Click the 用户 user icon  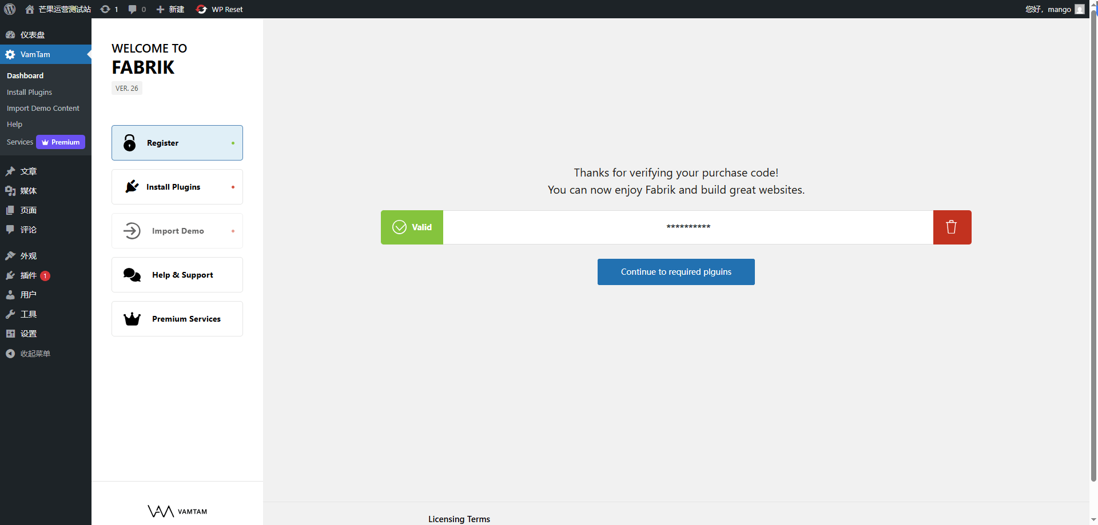10,295
